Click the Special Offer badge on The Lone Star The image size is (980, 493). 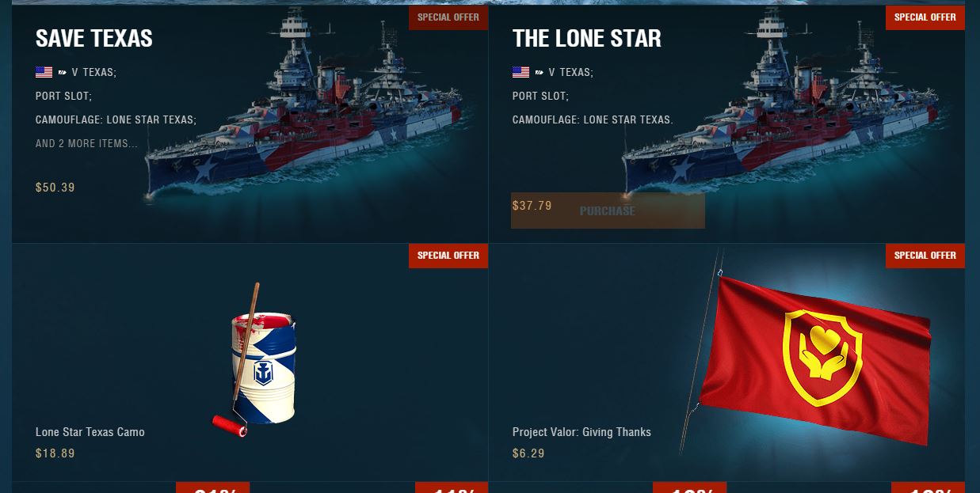click(925, 17)
